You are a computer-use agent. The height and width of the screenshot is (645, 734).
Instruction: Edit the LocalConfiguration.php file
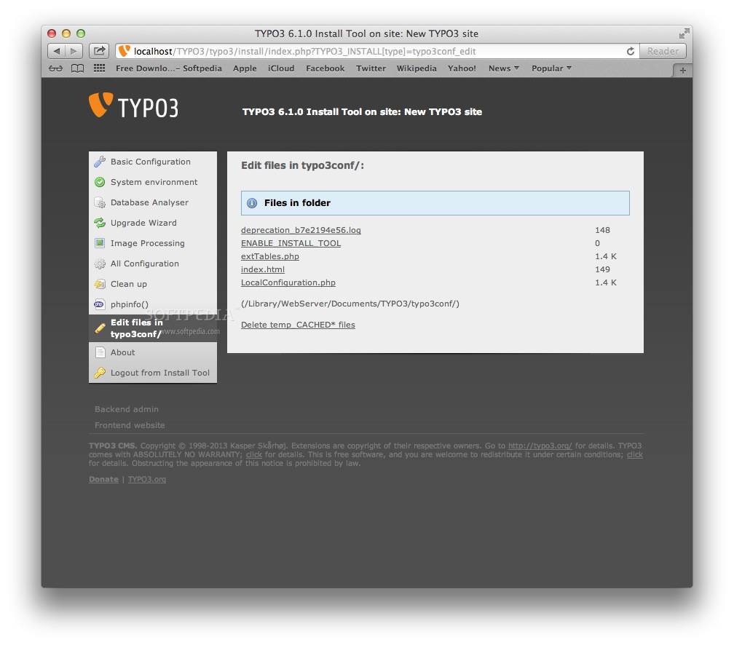tap(288, 282)
